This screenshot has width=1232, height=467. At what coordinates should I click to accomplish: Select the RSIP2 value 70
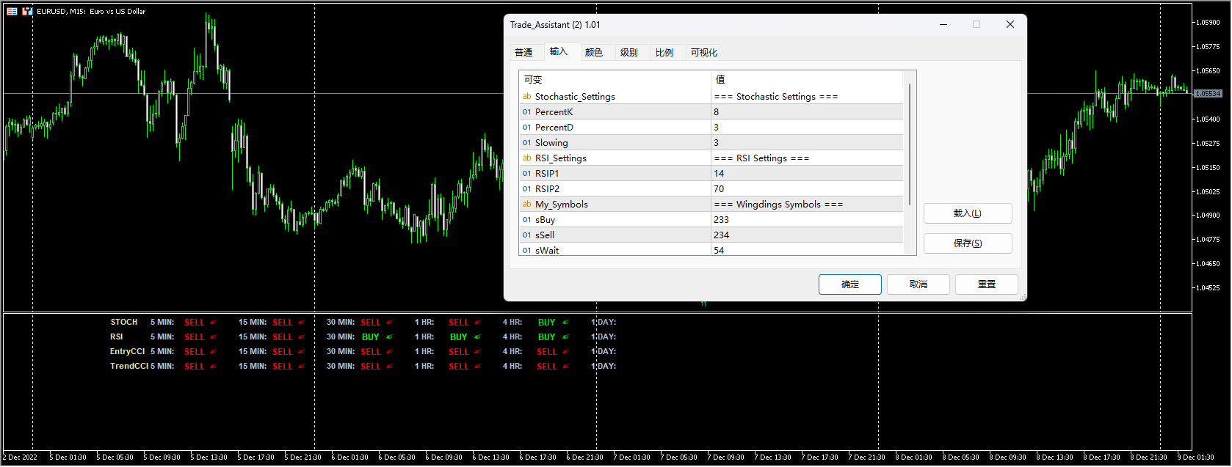(x=807, y=189)
